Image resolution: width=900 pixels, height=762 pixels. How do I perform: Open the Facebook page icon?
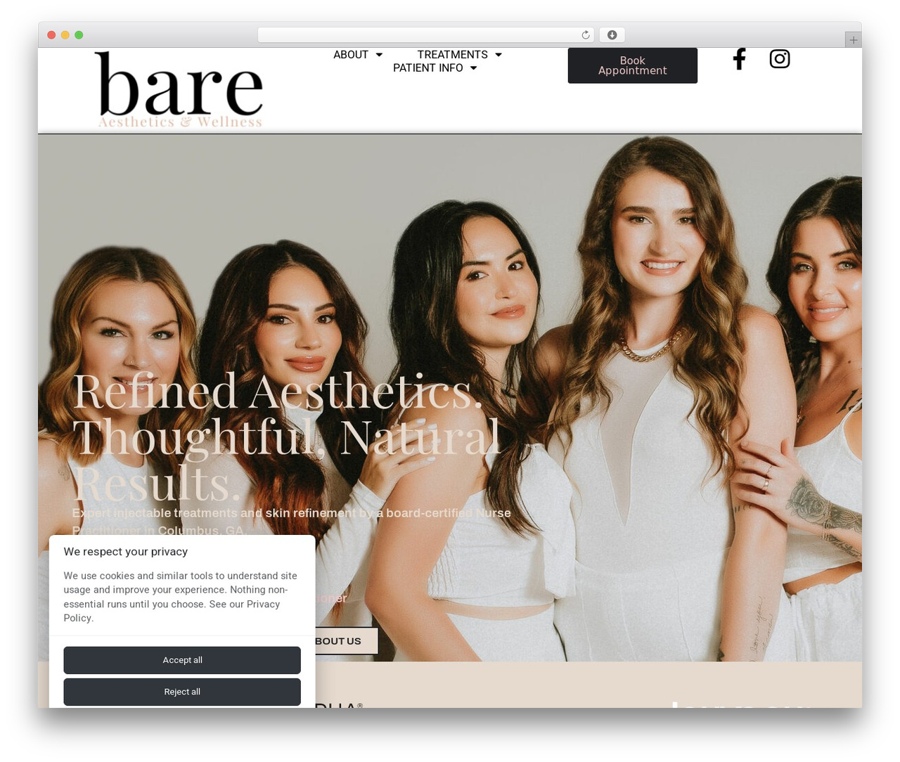coord(739,59)
